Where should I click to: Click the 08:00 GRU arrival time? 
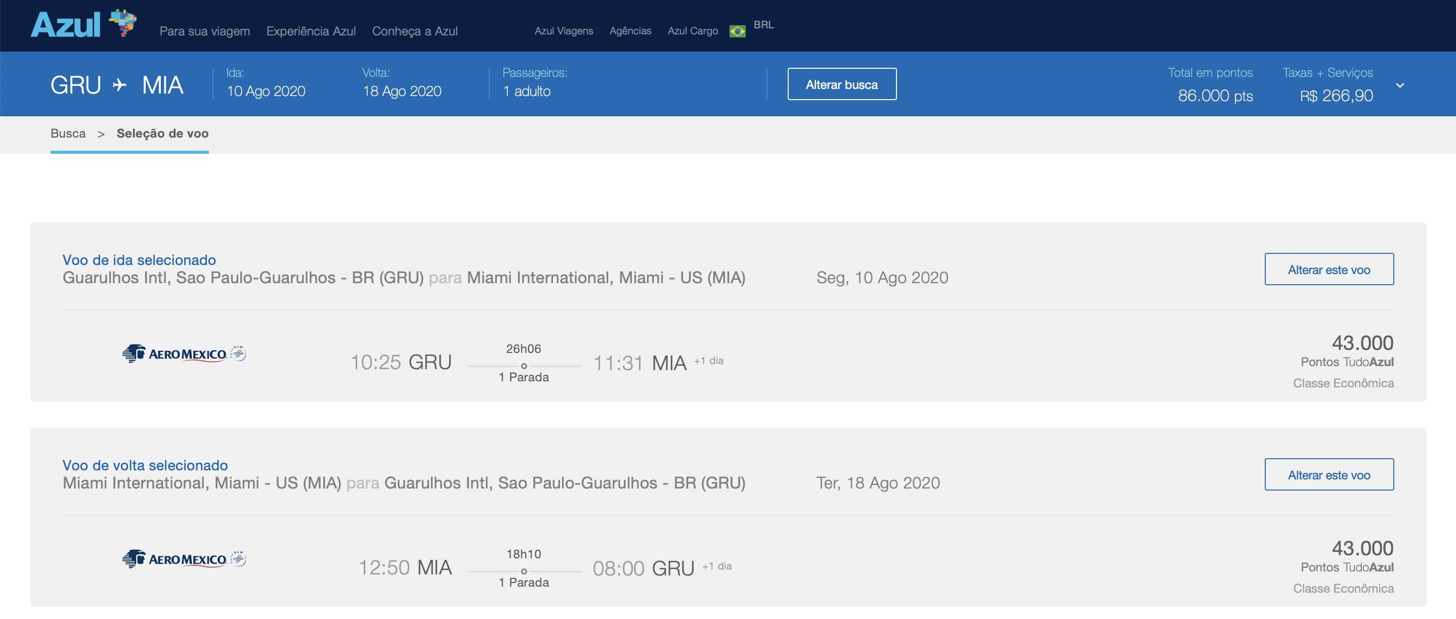pos(644,568)
